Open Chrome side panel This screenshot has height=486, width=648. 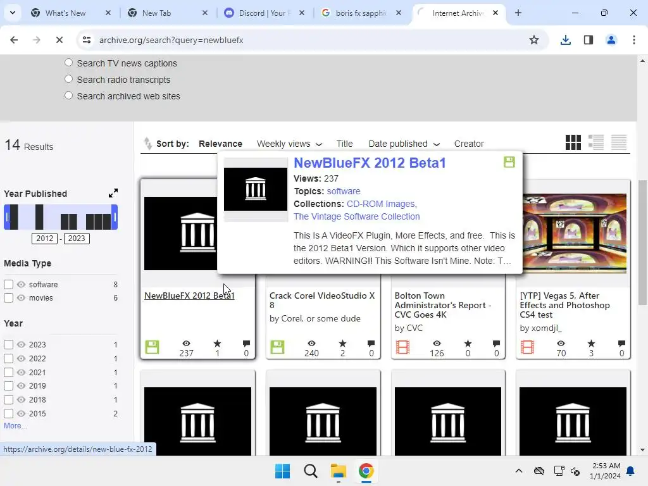(589, 40)
